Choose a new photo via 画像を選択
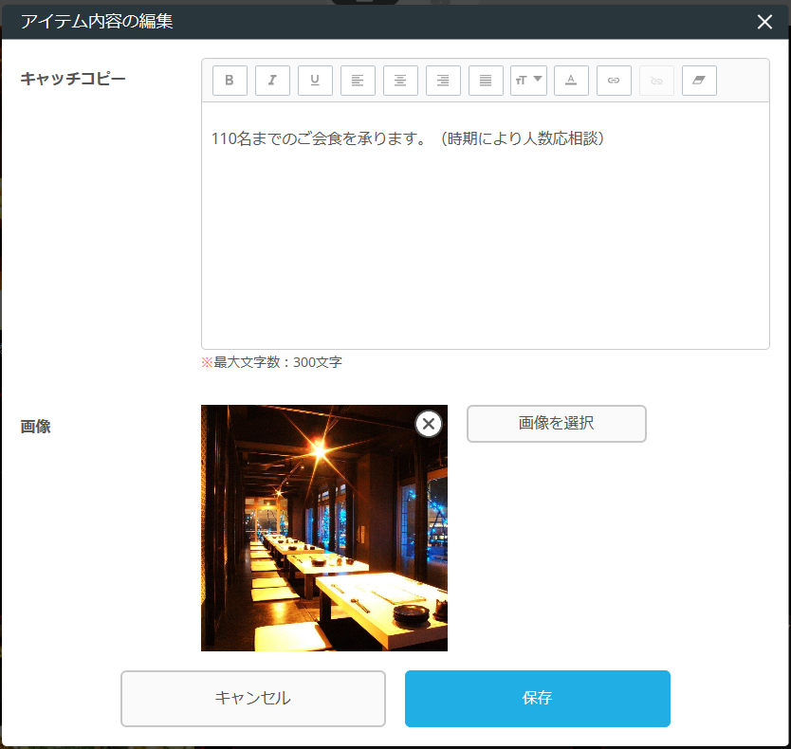Image resolution: width=791 pixels, height=749 pixels. (x=556, y=424)
